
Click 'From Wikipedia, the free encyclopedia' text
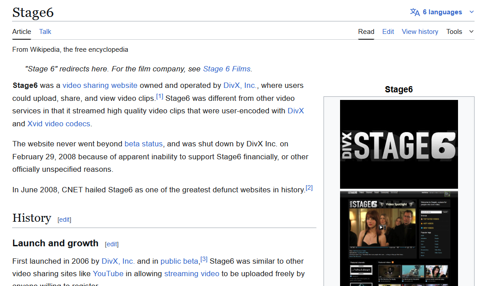[x=70, y=50]
